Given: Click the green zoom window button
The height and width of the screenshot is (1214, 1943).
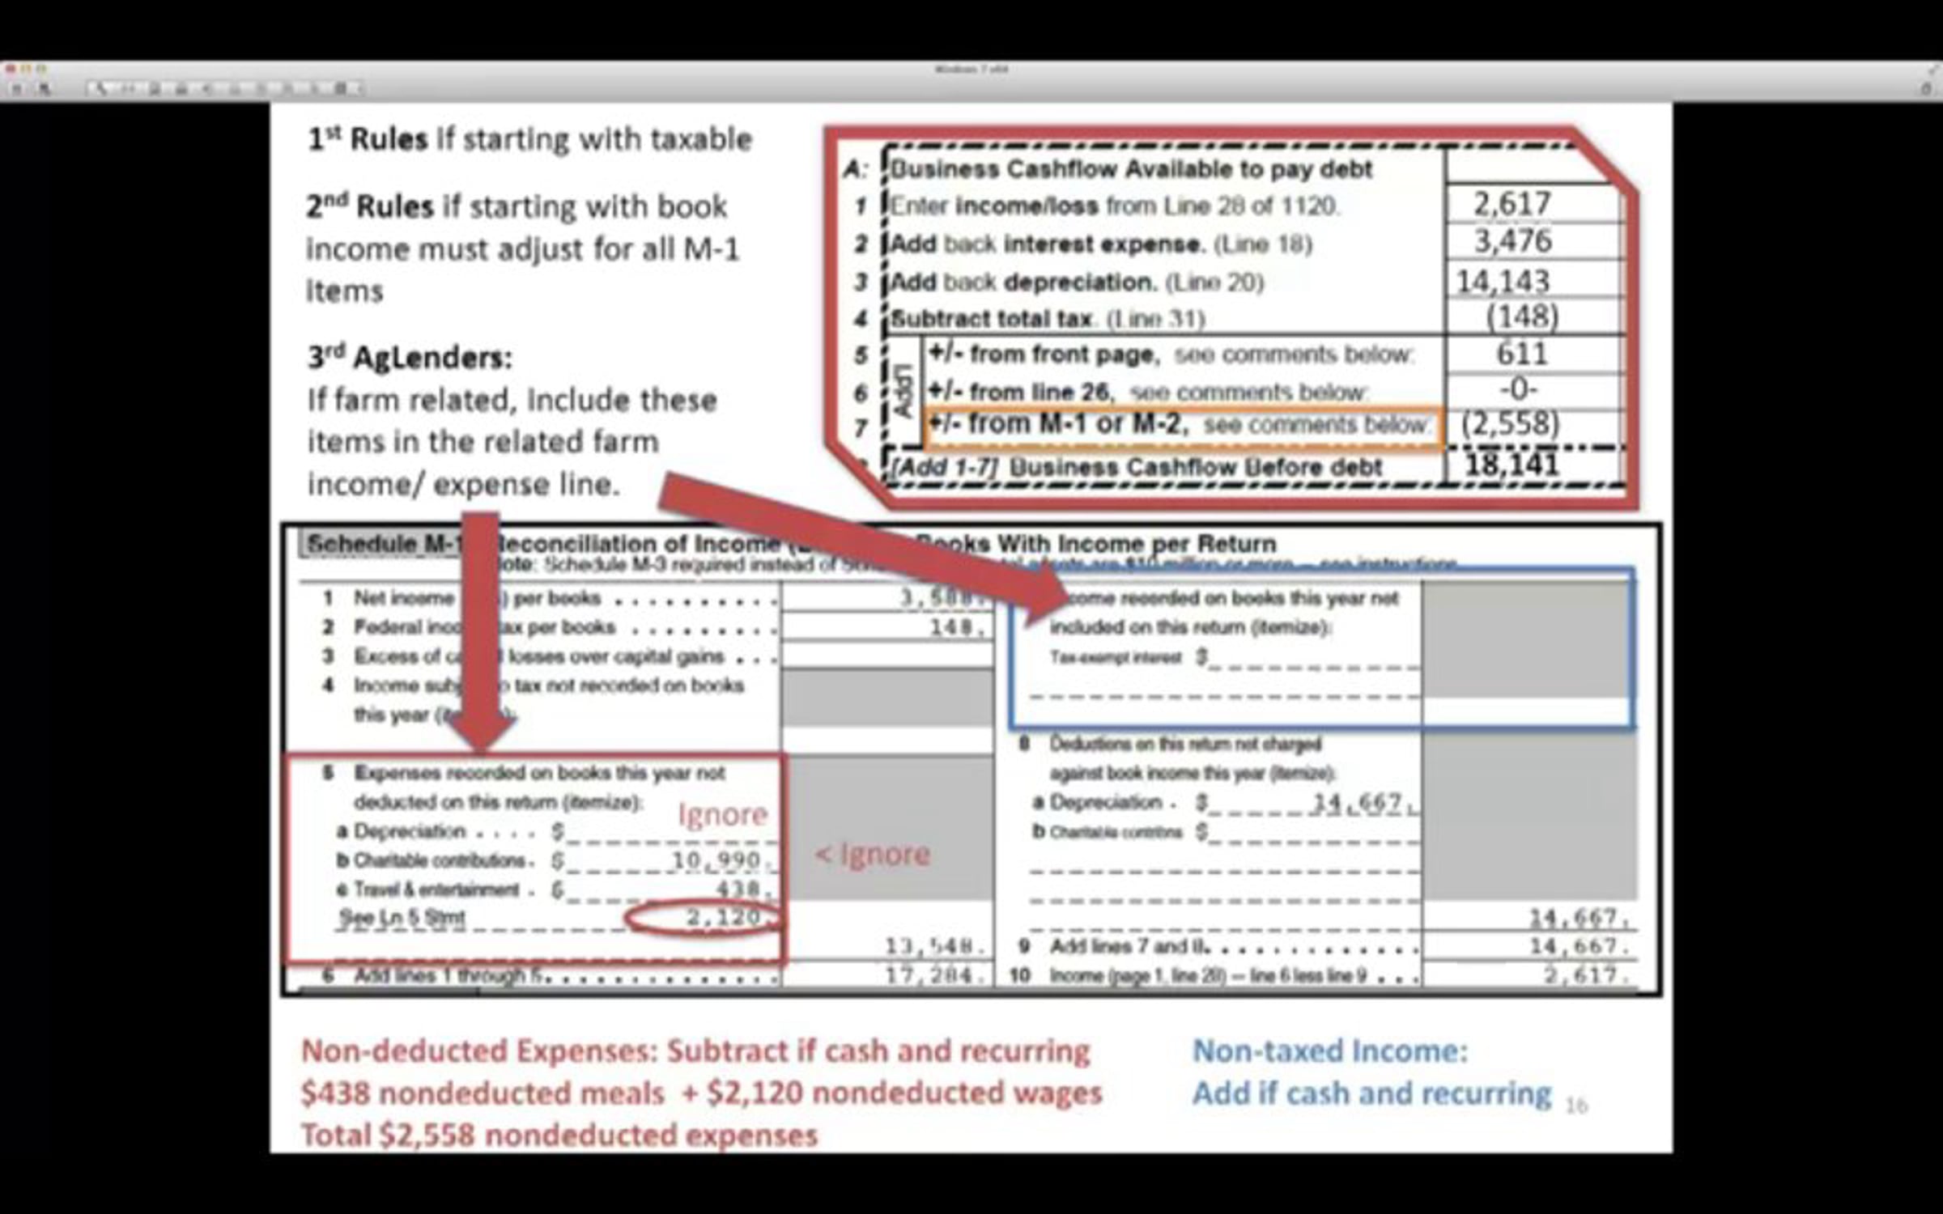Looking at the screenshot, I should [41, 69].
